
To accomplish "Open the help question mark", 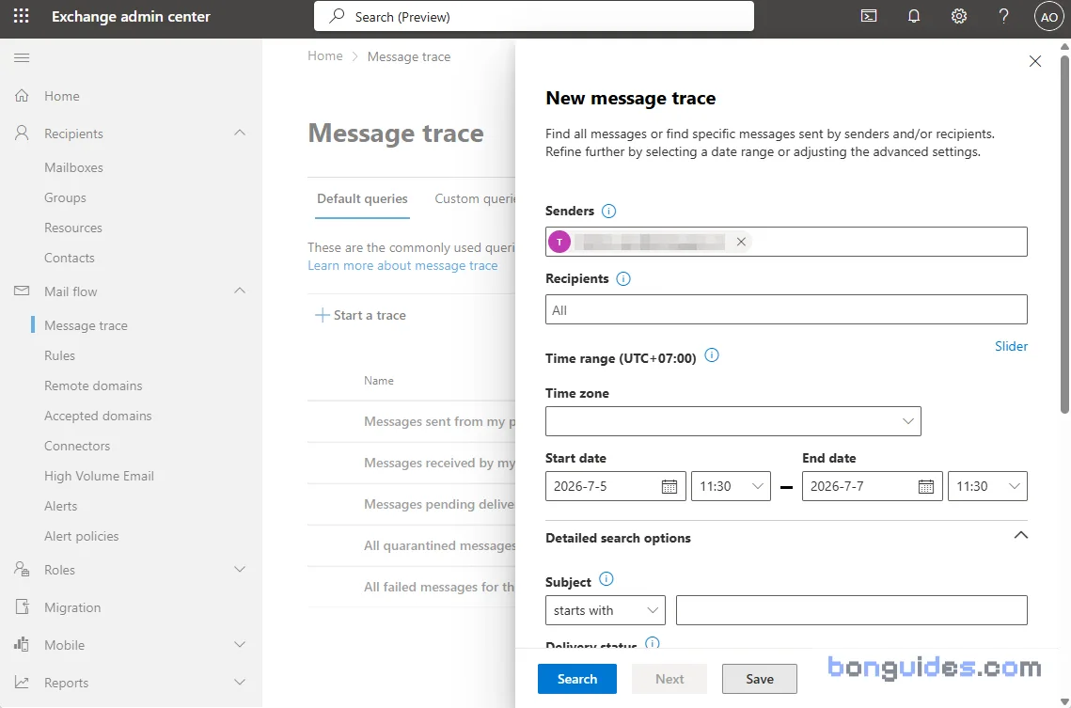I will coord(1003,16).
